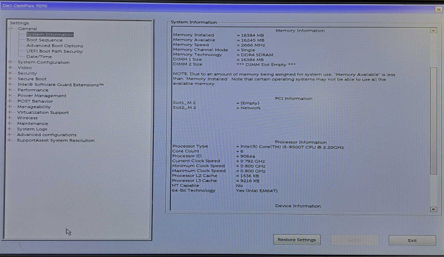Select System Information tree item
The height and width of the screenshot is (257, 444).
click(x=50, y=34)
